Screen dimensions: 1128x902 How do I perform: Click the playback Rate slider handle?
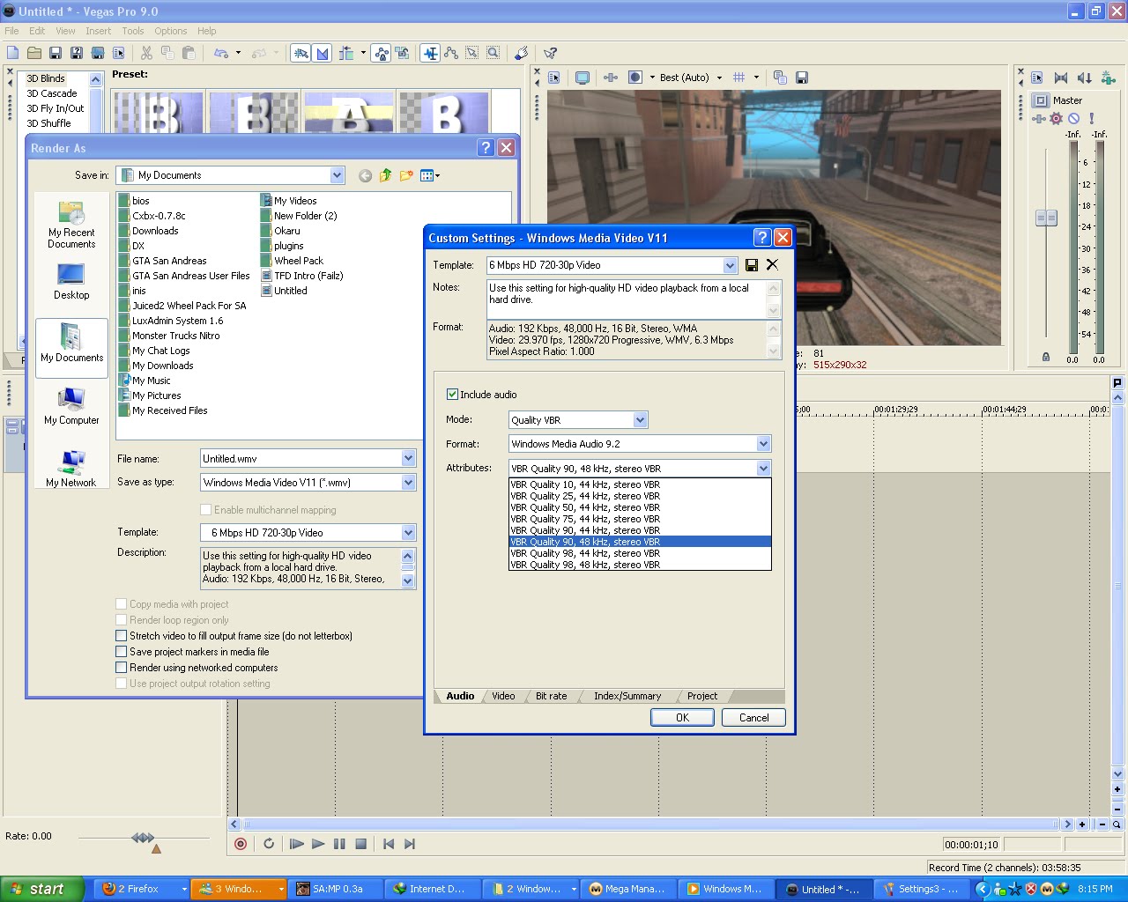(143, 838)
